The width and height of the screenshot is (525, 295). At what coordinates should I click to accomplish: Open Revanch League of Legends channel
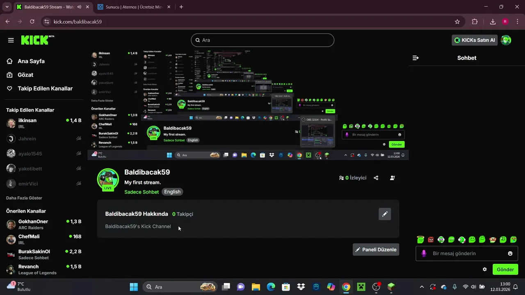[43, 270]
